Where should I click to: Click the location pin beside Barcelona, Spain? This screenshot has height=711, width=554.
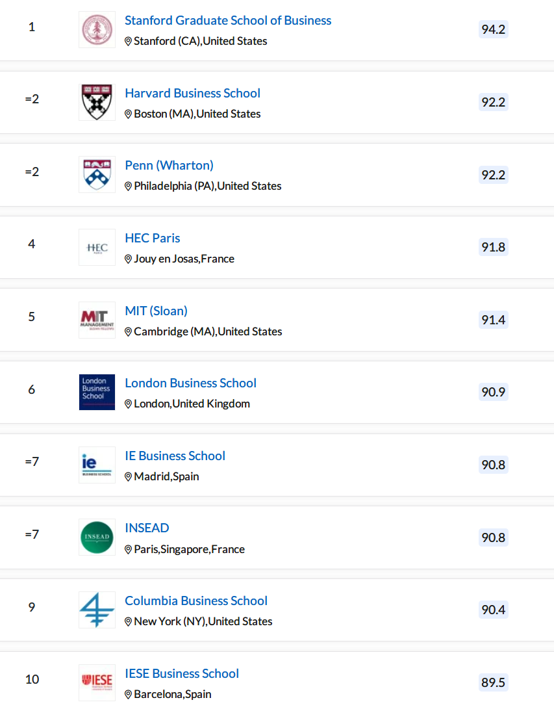(x=128, y=694)
